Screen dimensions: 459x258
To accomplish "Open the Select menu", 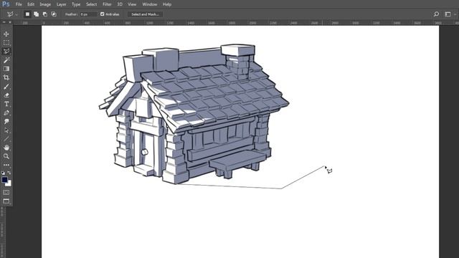I will 91,4.
